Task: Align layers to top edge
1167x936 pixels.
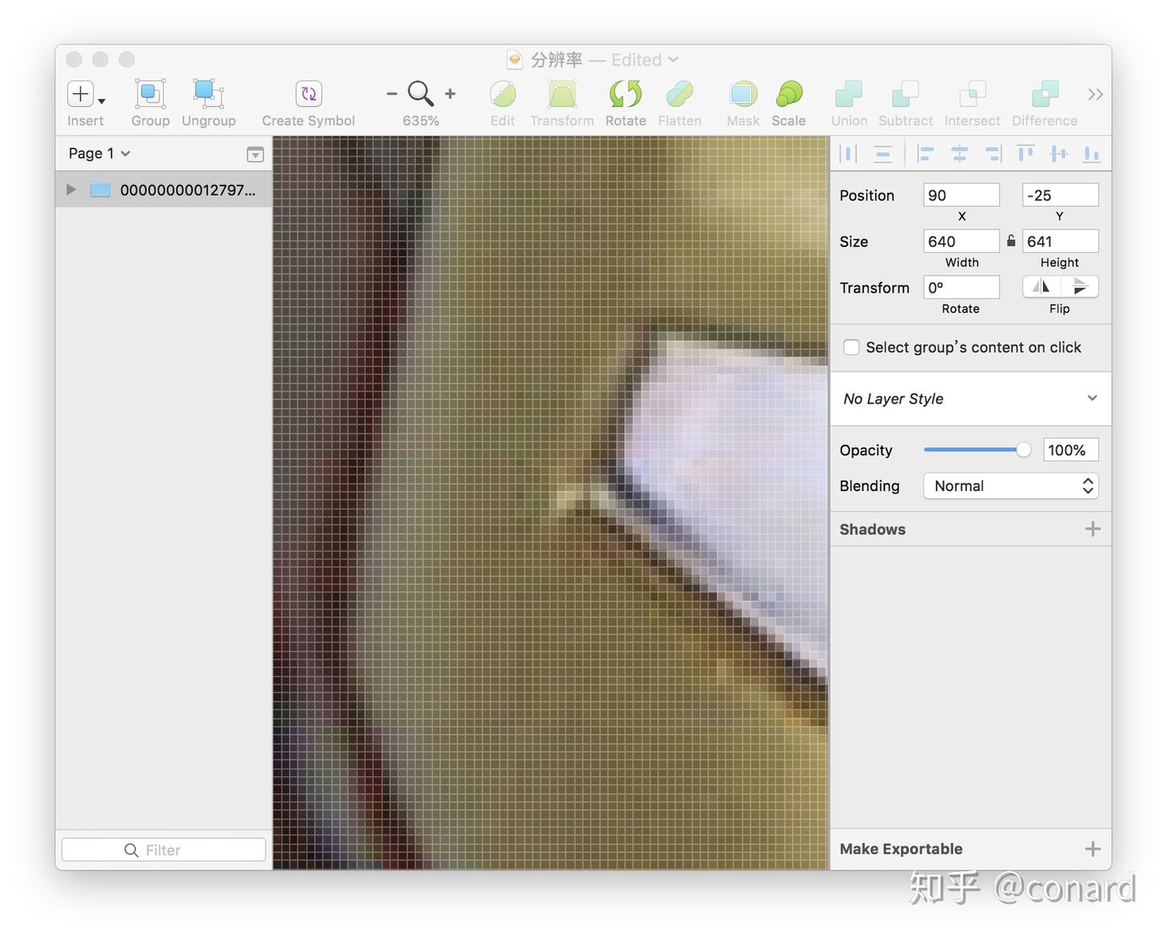Action: point(1025,154)
